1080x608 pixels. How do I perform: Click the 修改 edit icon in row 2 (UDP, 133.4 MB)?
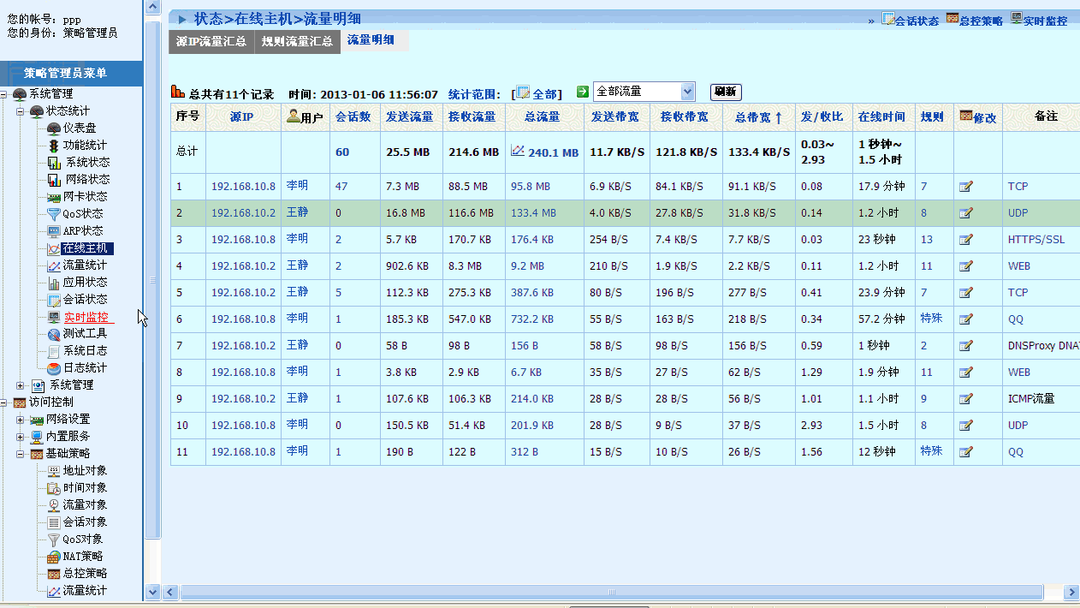click(966, 213)
